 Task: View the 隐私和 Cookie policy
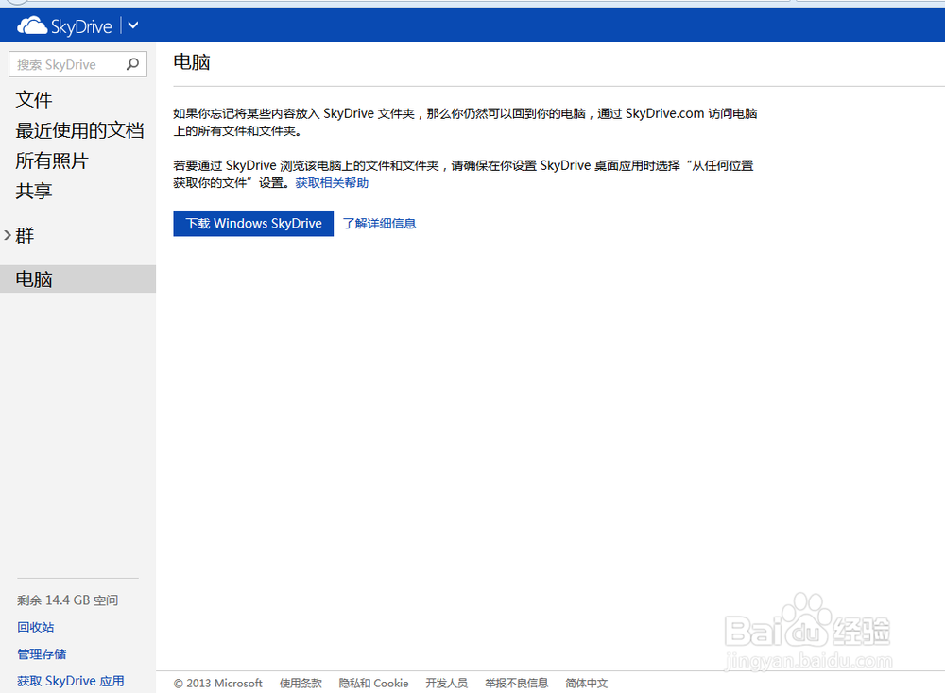click(373, 683)
